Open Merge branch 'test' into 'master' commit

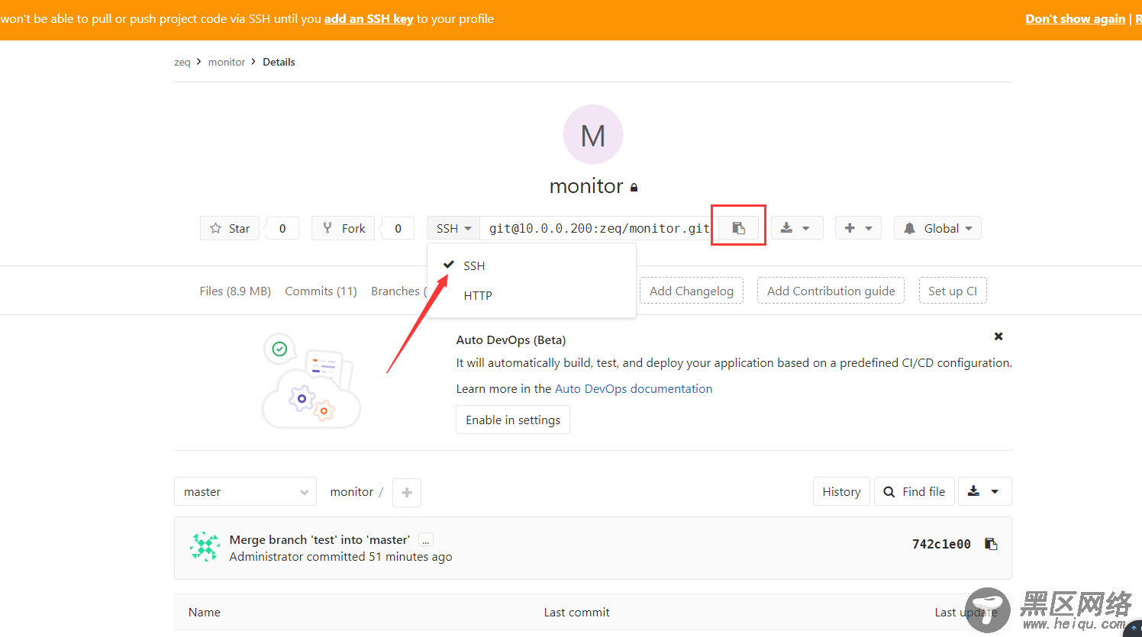coord(320,539)
